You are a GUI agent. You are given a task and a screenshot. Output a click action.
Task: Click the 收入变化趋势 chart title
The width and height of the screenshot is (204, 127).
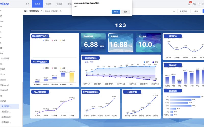pyautogui.click(x=40, y=92)
